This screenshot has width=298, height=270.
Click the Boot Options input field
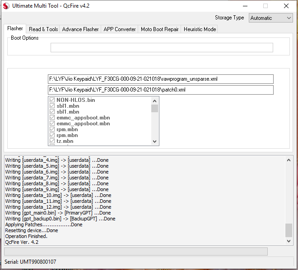(x=162, y=47)
